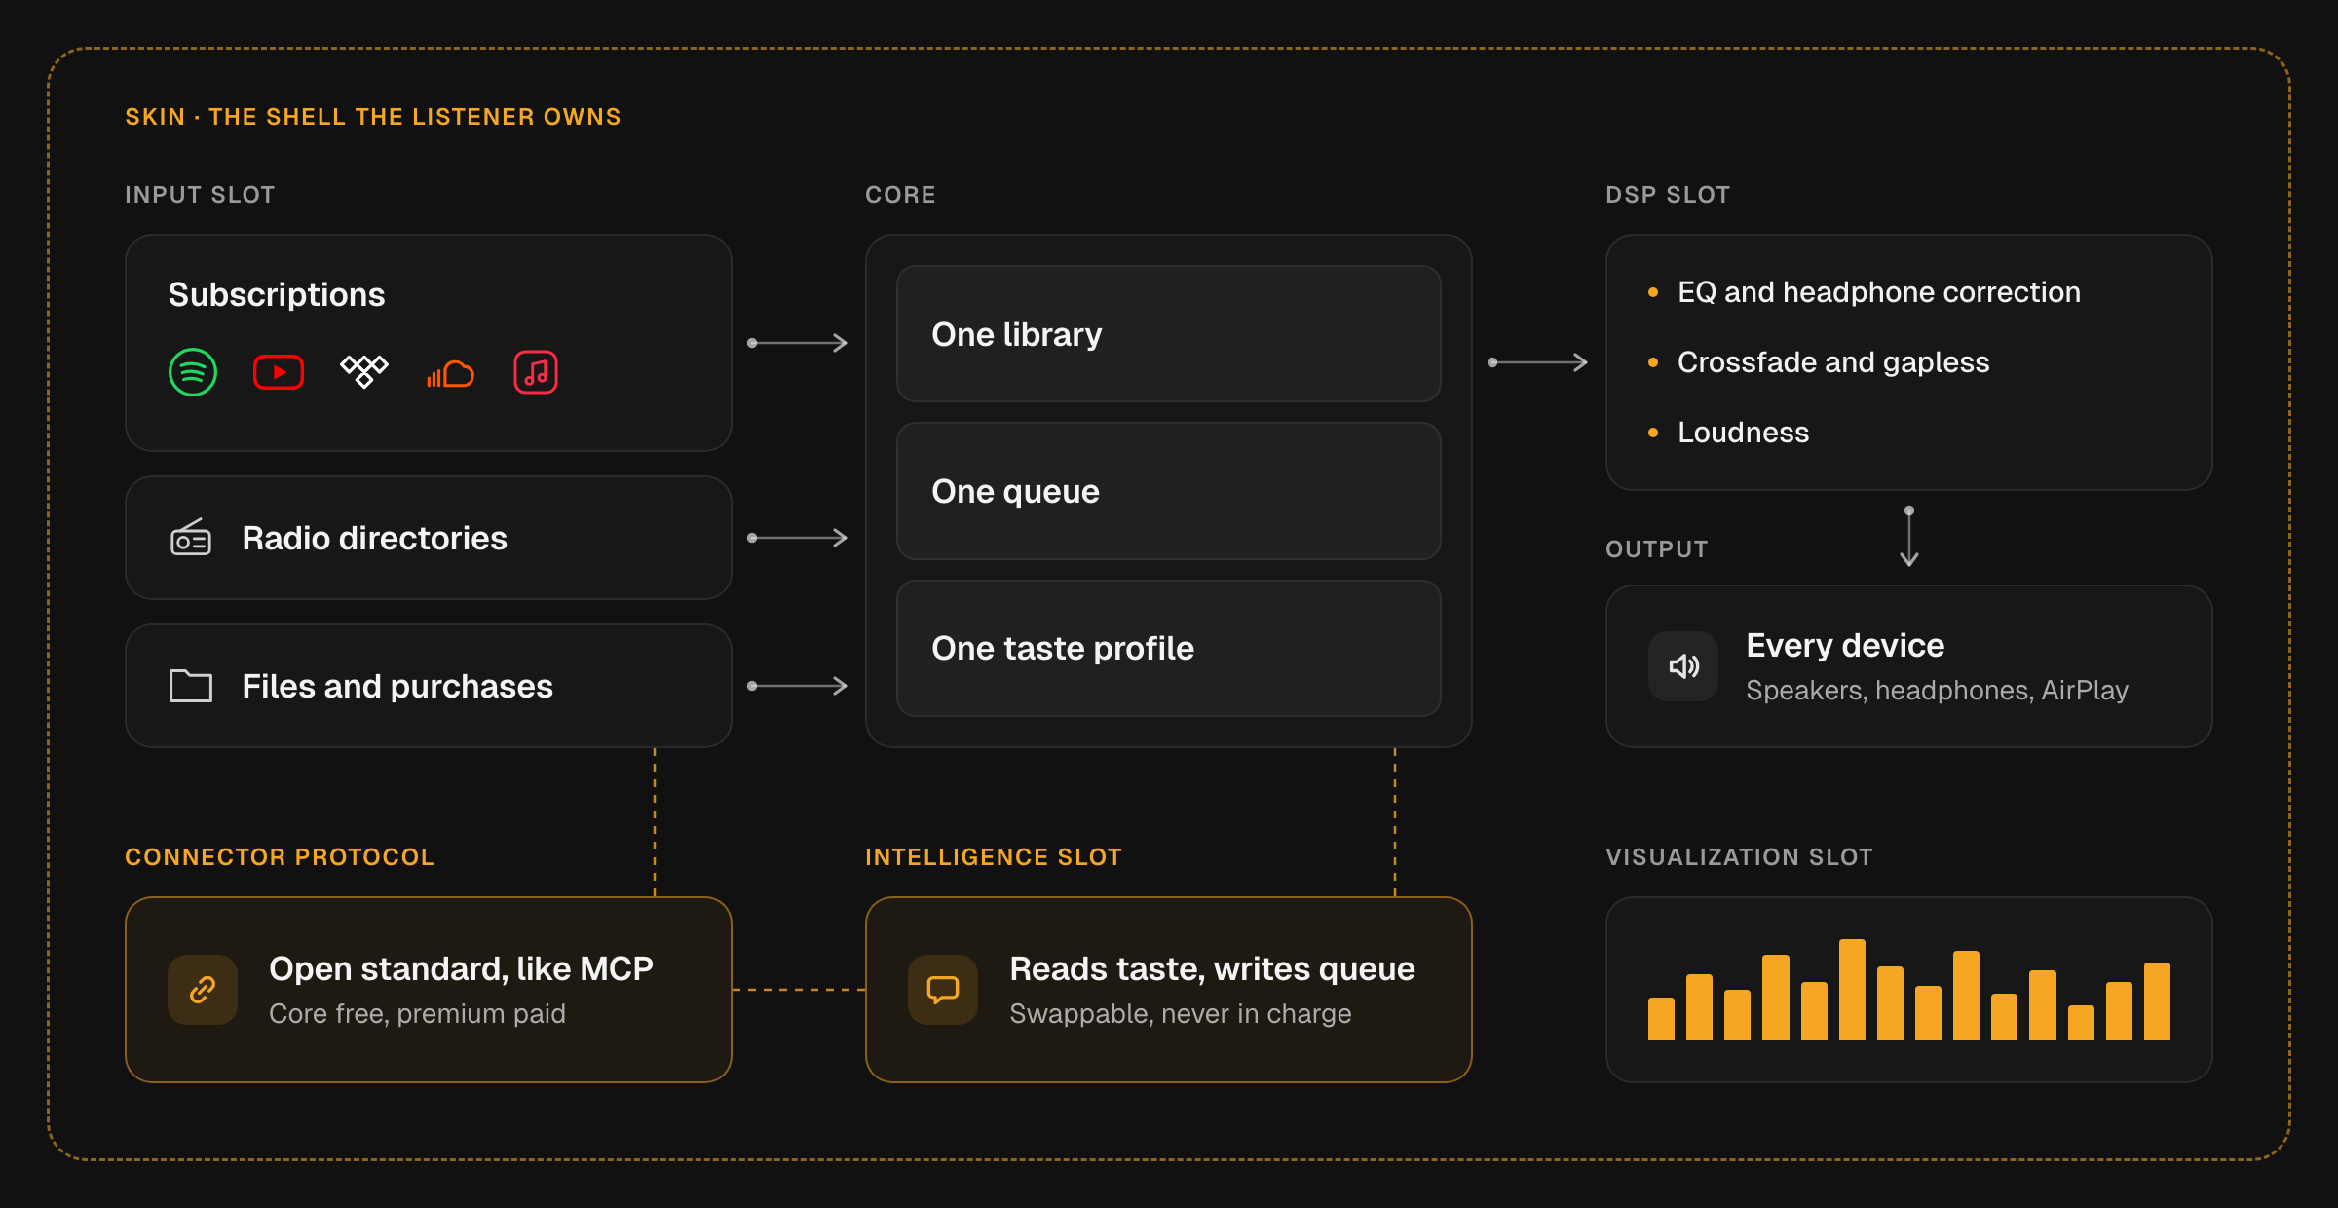2338x1208 pixels.
Task: Click the folder icon beside Files and purchases
Action: pos(191,686)
